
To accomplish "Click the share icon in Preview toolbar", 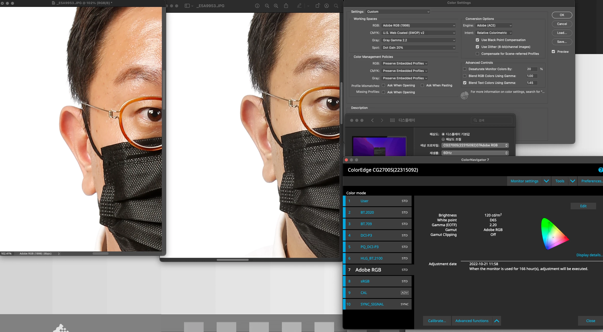I will (x=286, y=6).
